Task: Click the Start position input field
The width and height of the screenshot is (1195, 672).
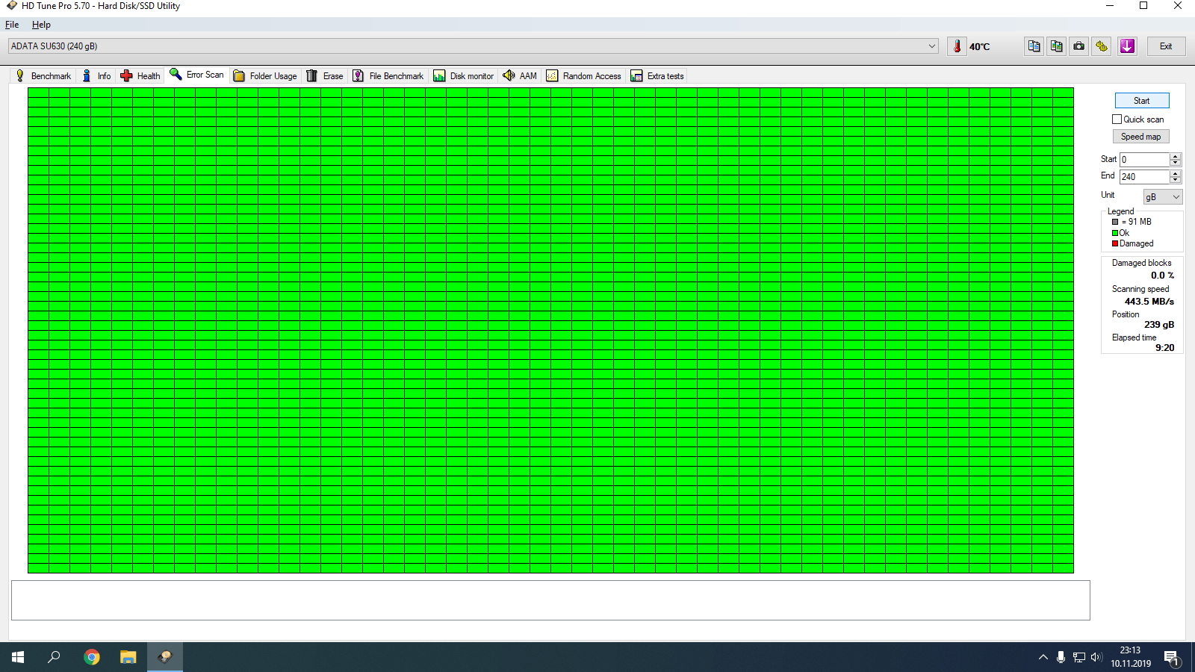Action: coord(1145,160)
